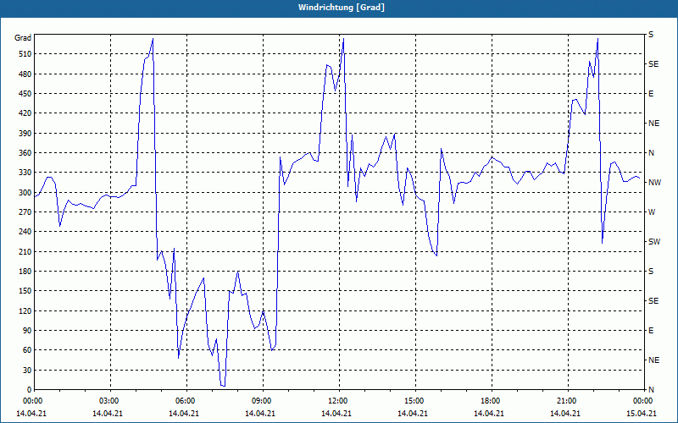Click the 480 value on the degree axis
The width and height of the screenshot is (678, 423).
click(25, 74)
